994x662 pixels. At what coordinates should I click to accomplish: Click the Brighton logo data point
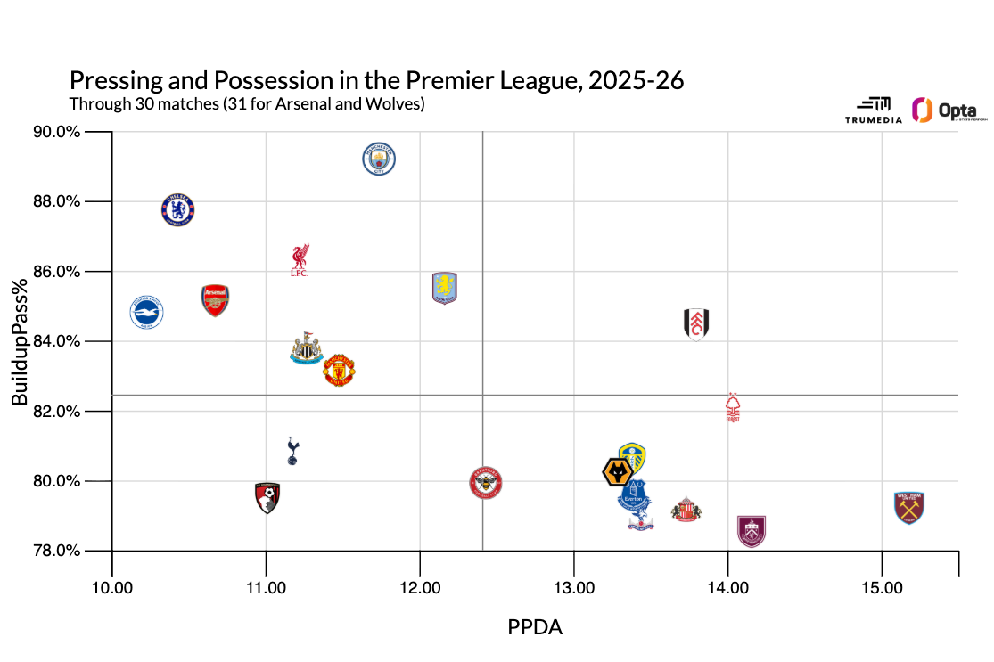[x=147, y=312]
